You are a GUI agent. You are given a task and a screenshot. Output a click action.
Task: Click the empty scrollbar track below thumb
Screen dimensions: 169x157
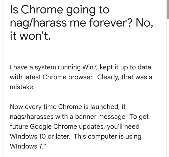(168, 88)
